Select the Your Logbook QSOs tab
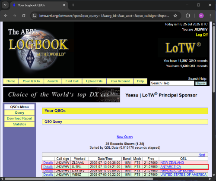The width and height of the screenshot is (216, 181). pos(39,5)
